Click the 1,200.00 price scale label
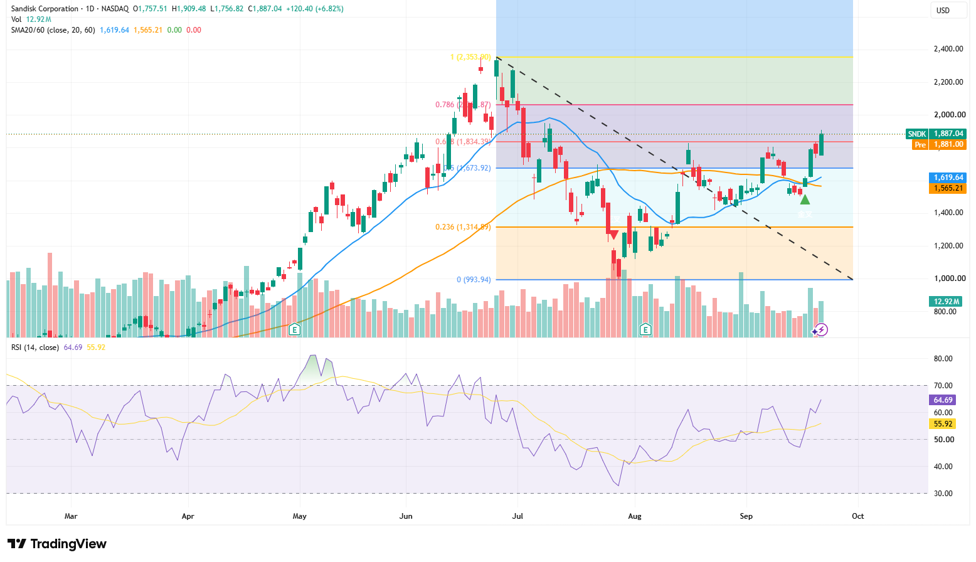Screen dimensions: 976x562 948,246
